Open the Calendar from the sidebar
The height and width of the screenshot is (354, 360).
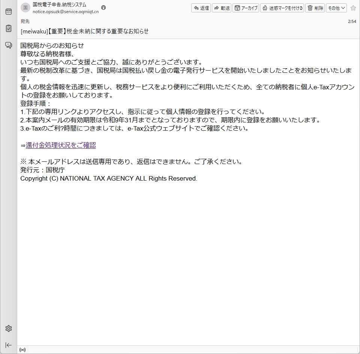(x=8, y=12)
